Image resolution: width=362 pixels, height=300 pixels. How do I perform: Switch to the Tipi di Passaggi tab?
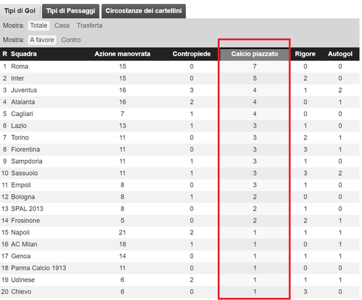71,11
